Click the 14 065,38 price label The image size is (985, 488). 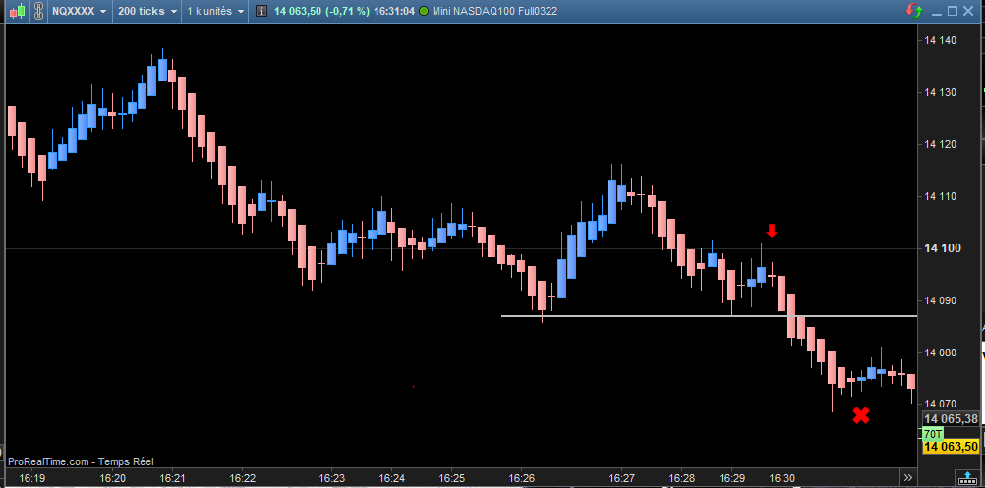point(951,419)
